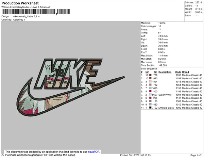Screen dimensions: 204x158
Task: Select the 'Super White' description text
Action: 165,95
